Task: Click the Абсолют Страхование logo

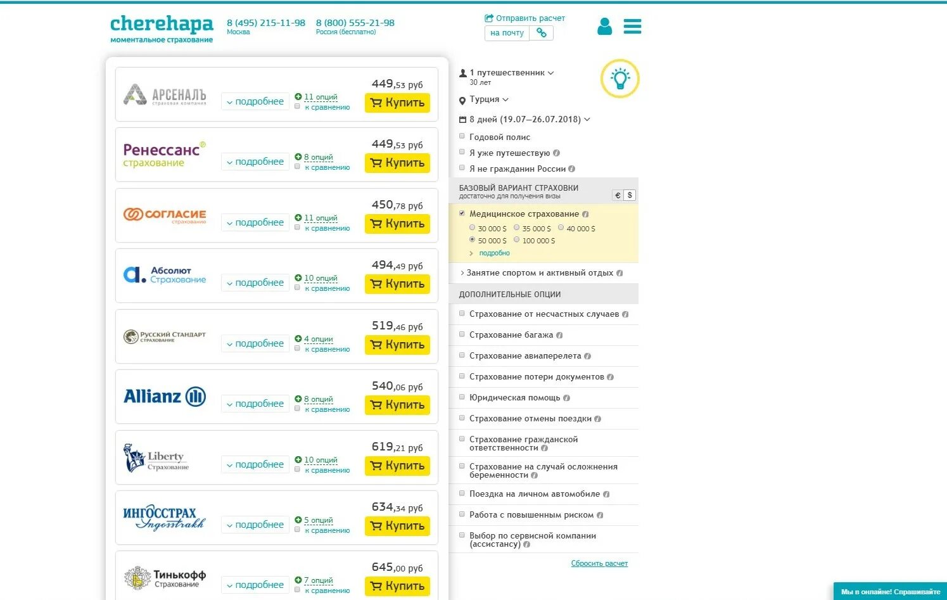Action: pyautogui.click(x=165, y=275)
